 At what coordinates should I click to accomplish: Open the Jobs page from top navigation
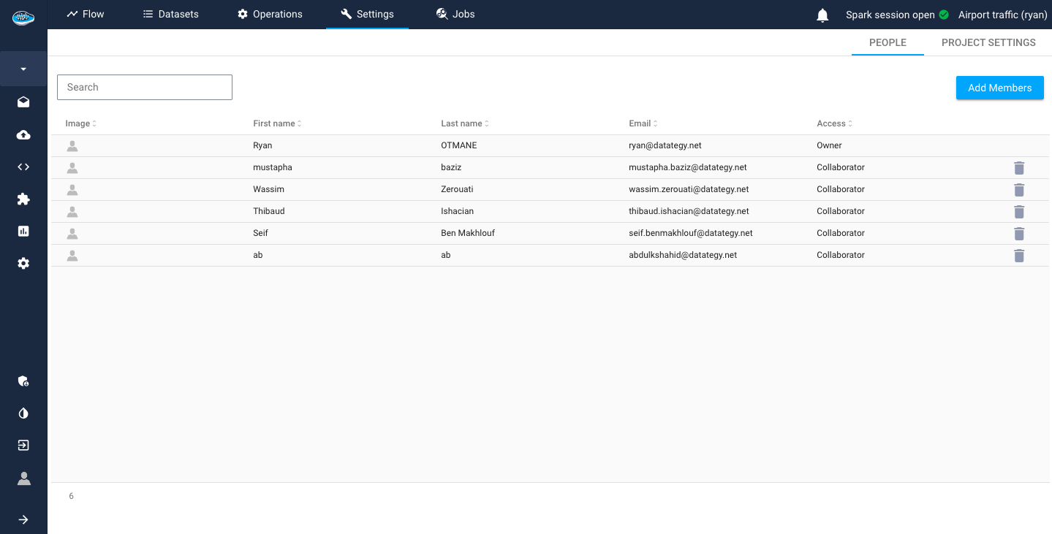(x=455, y=14)
